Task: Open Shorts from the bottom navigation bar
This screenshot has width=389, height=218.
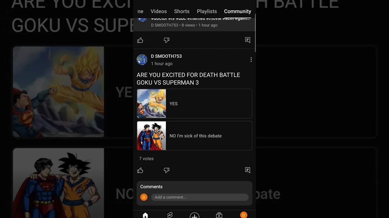Action: 170,215
